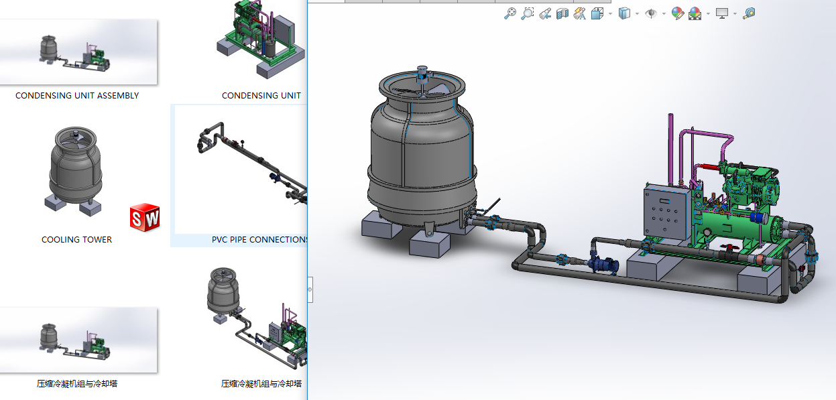Select the first 压缩冷凝机组与冷却塔 image thumbnail
The width and height of the screenshot is (836, 400).
(77, 340)
